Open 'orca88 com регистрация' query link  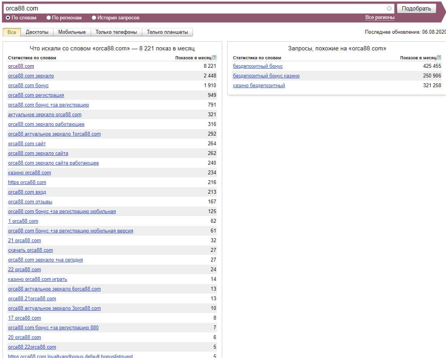click(x=36, y=95)
